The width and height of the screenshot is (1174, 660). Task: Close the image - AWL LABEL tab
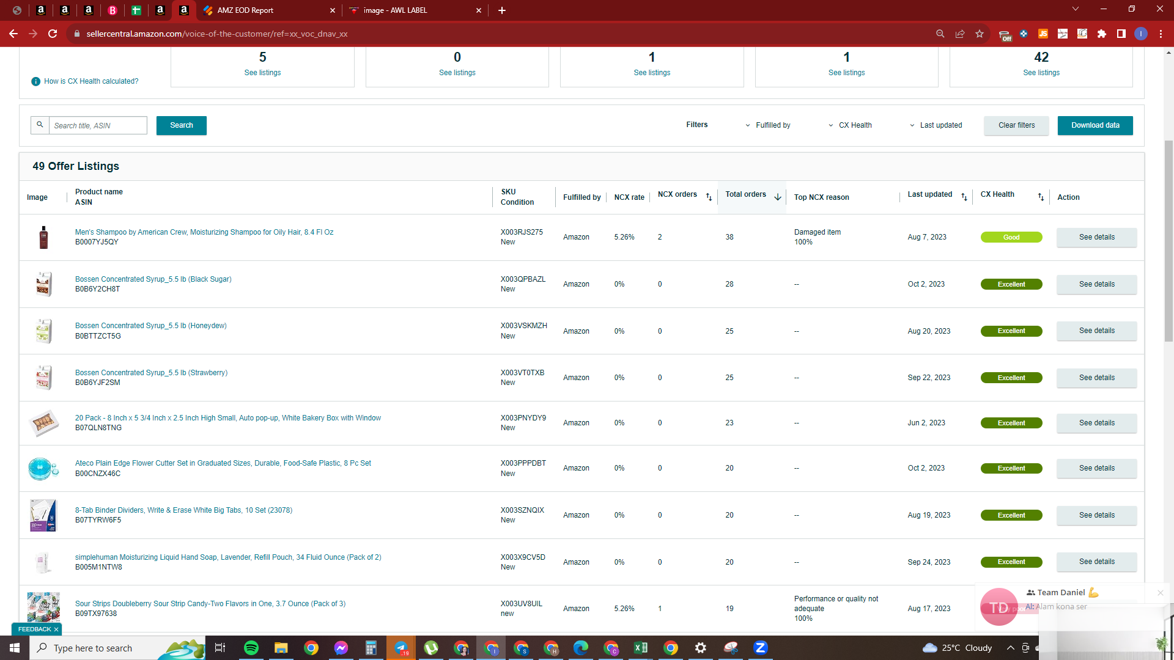(479, 10)
